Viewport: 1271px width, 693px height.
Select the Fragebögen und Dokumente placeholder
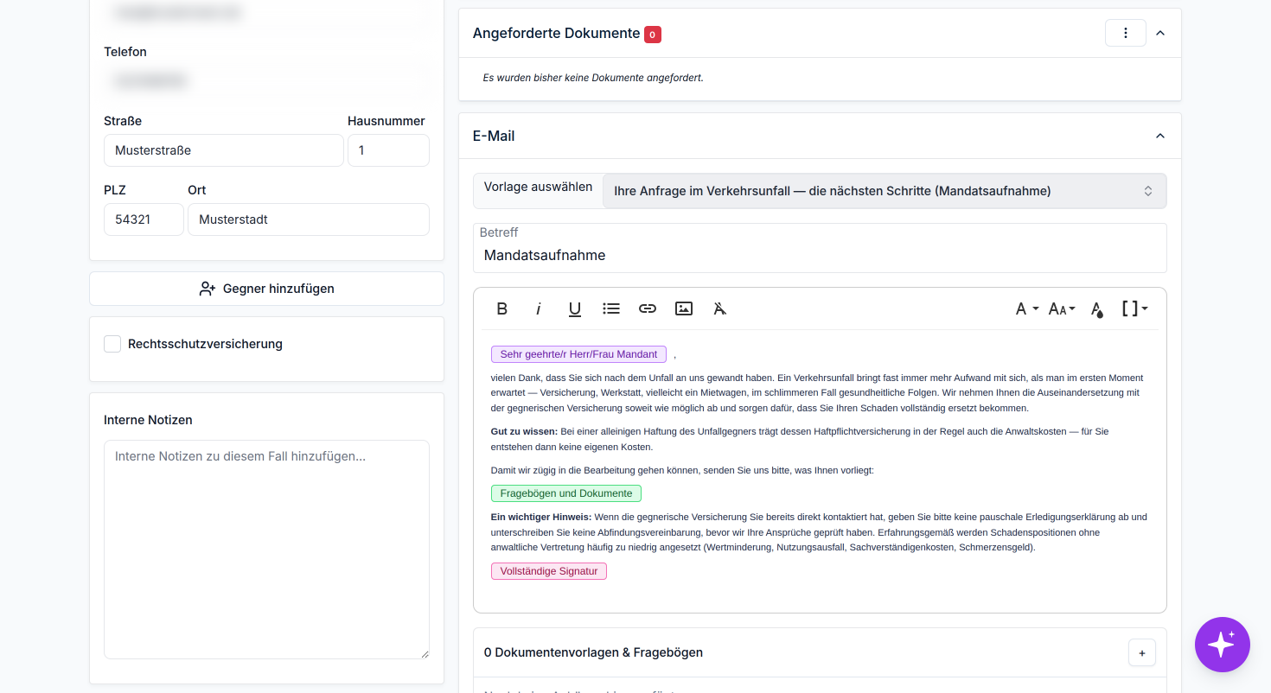(x=566, y=493)
